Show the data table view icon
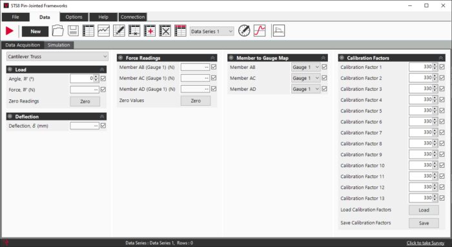Viewport: 452px width, 247px height. pos(88,31)
